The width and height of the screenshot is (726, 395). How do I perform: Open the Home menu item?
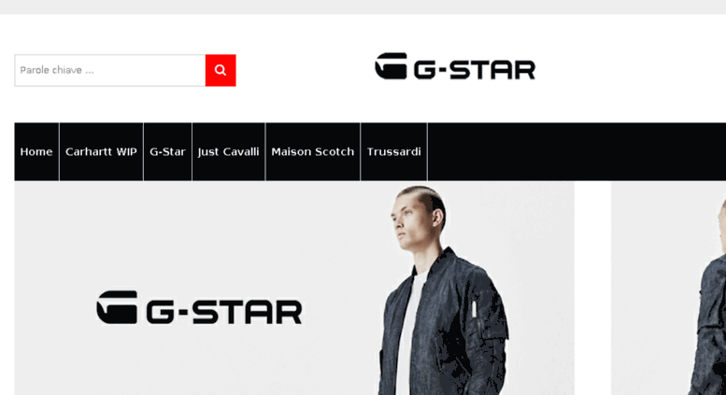coord(36,151)
